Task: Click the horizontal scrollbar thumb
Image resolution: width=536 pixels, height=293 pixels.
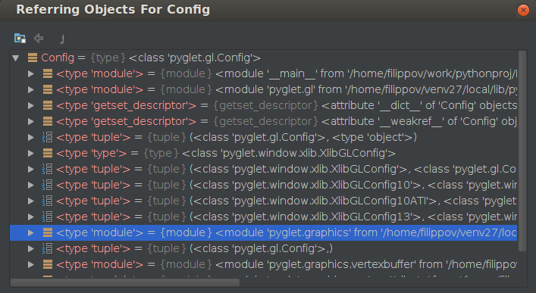Action: 125,282
